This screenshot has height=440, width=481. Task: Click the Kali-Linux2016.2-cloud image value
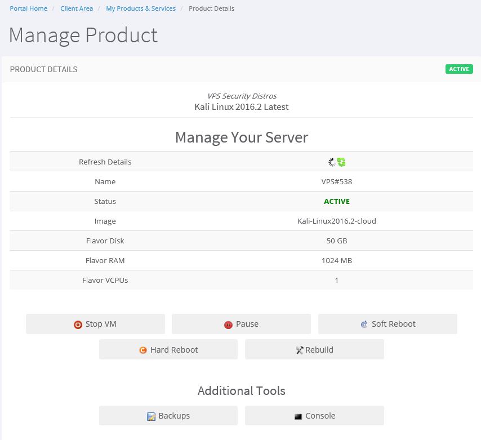[336, 221]
